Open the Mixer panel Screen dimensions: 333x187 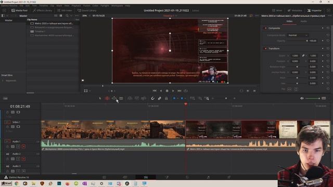277,10
